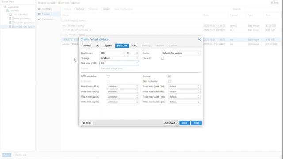Image resolution: width=283 pixels, height=159 pixels.
Task: Click the Next button
Action: click(196, 123)
